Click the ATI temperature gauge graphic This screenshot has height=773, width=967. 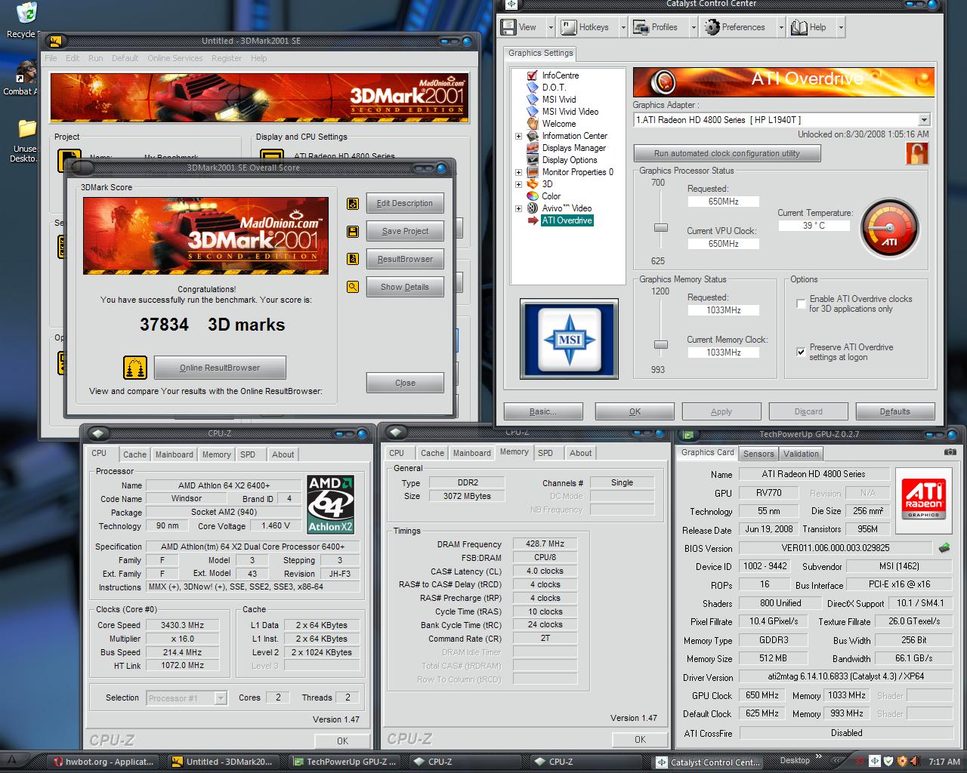click(x=890, y=227)
